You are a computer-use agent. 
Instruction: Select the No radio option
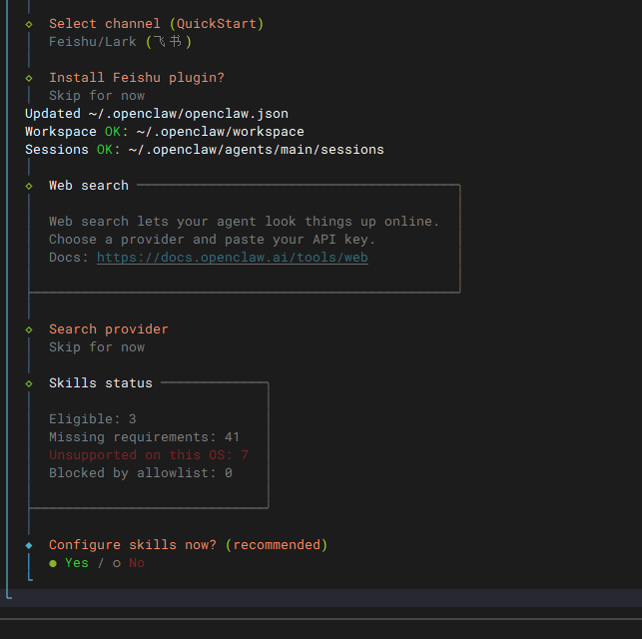point(129,563)
